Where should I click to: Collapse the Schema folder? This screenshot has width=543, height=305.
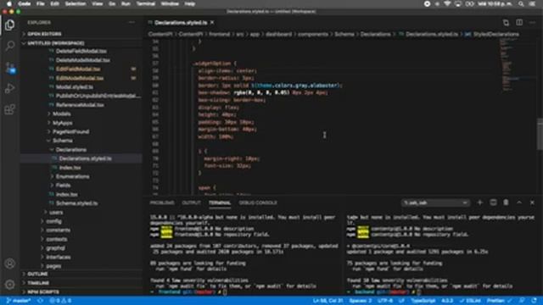tap(62, 141)
